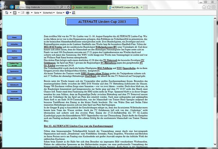Image resolution: width=218 pixels, height=149 pixels.
Task: Click the ALTERNATE Linden-Cup 2003 title banner
Action: coord(102,22)
